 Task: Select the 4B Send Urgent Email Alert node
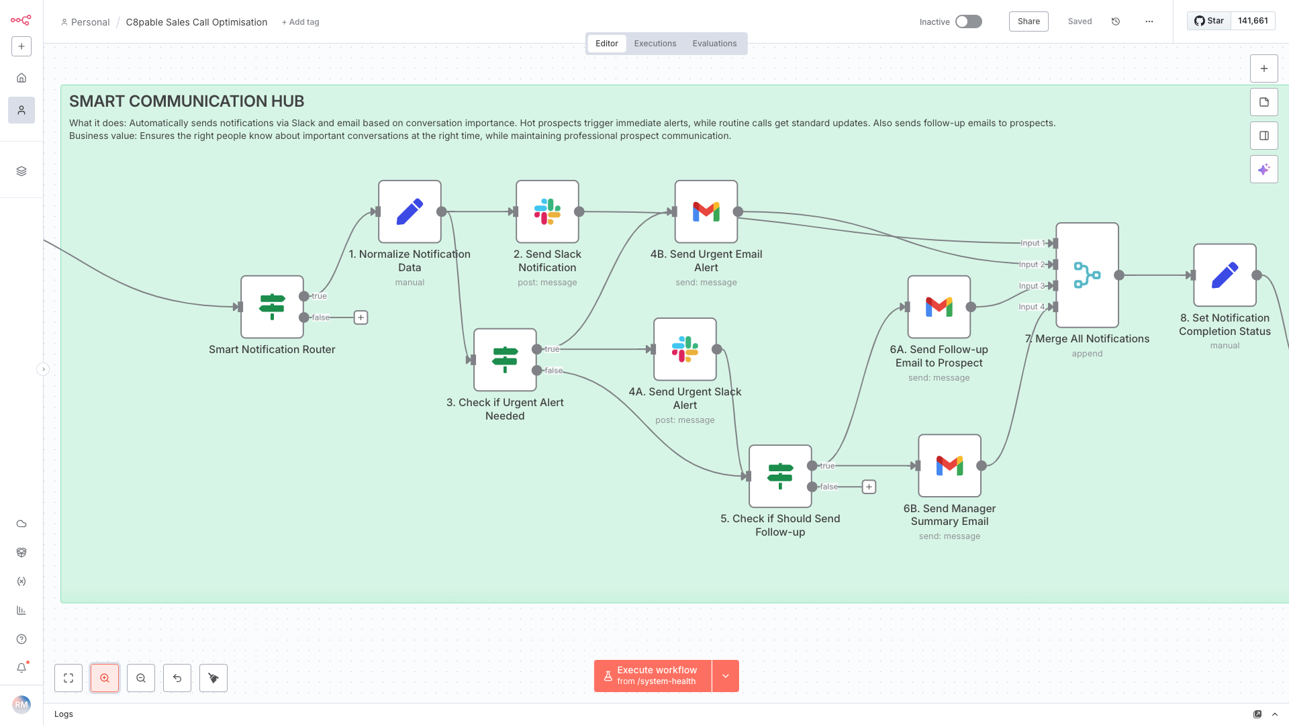coord(706,211)
